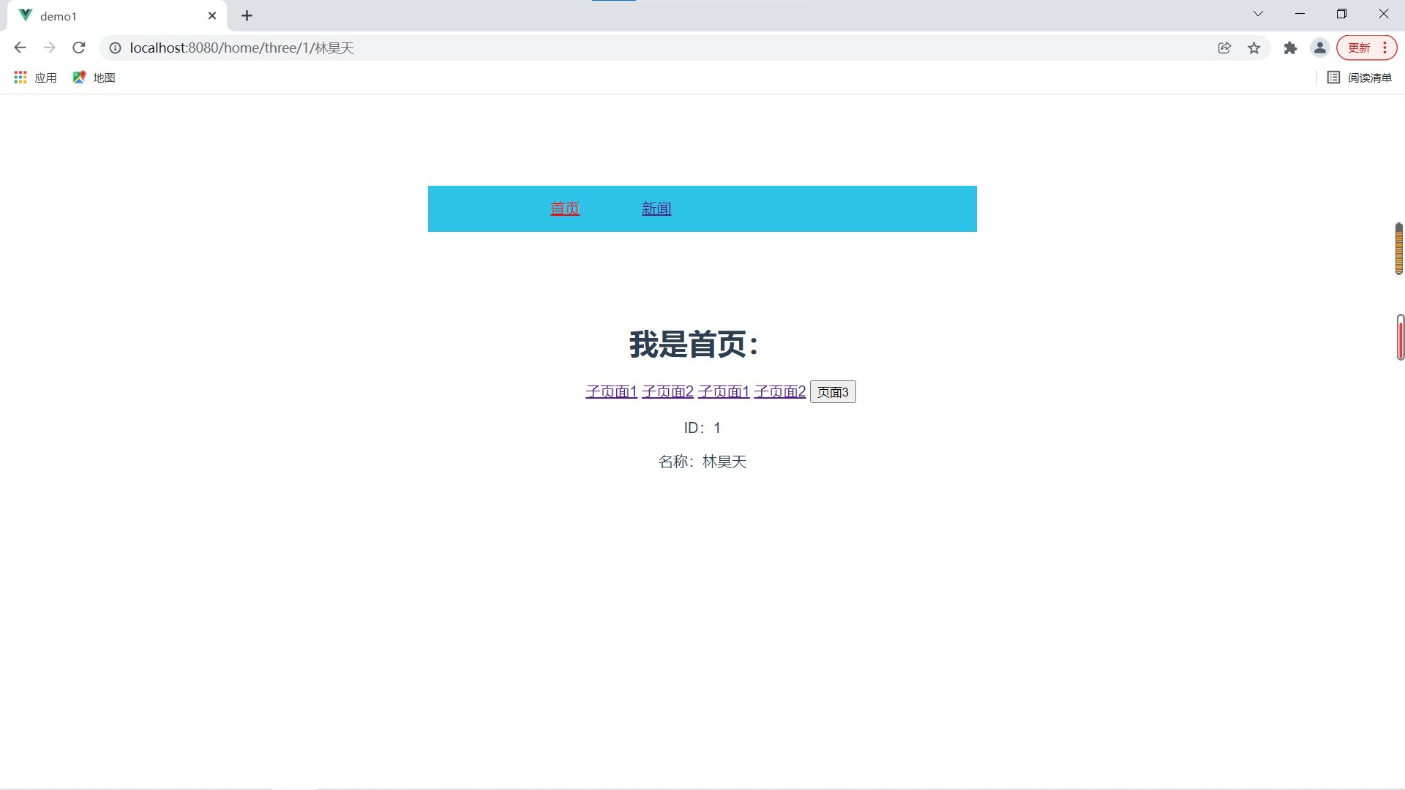Screen dimensions: 1405x790
Task: Click the address bar URL
Action: pyautogui.click(x=242, y=48)
